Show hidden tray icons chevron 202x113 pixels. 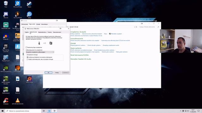coord(181,111)
